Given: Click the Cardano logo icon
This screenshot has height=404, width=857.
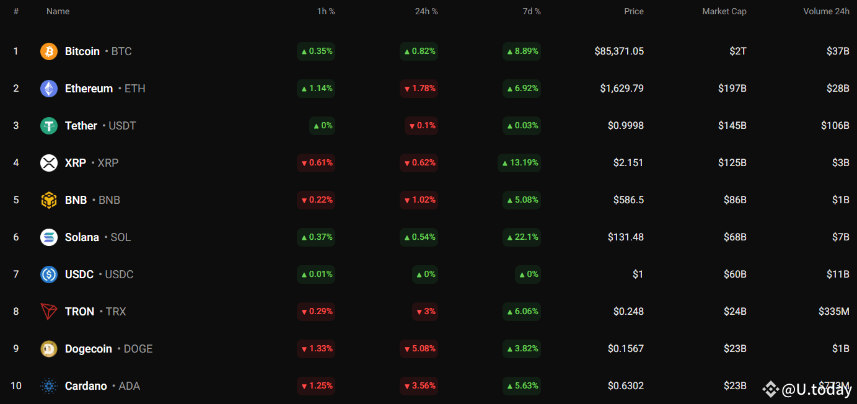Looking at the screenshot, I should coord(49,386).
